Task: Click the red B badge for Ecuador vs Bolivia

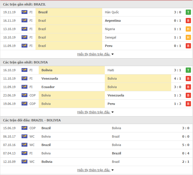Action: coord(188,87)
